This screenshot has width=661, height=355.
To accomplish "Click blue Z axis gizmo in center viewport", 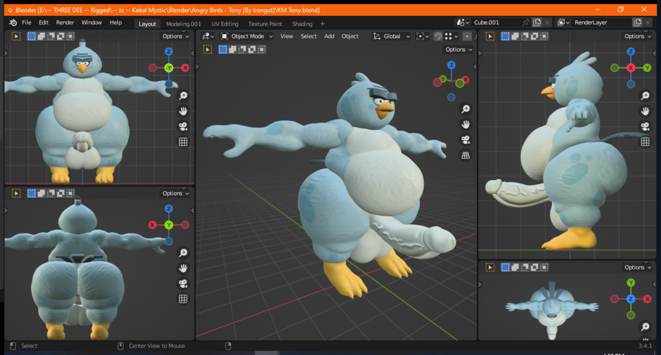I will pos(451,65).
